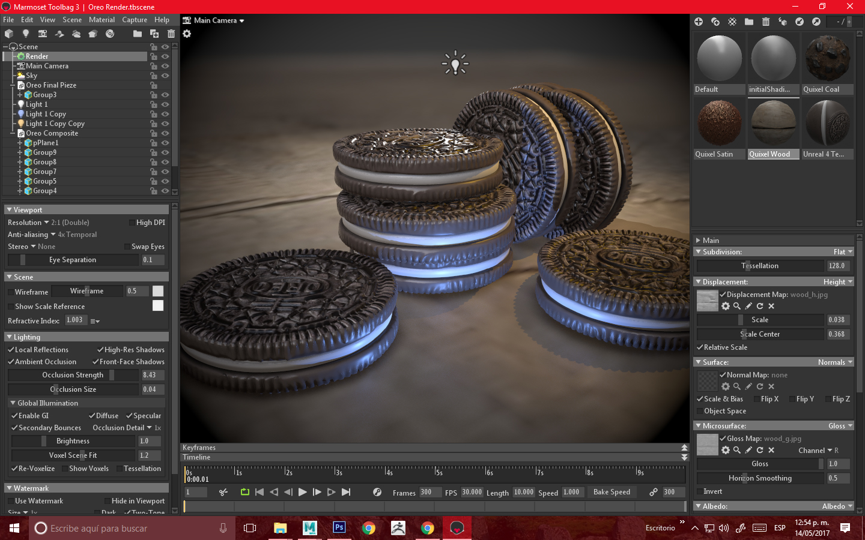
Task: Click the link icon beside frame 300
Action: [x=654, y=492]
